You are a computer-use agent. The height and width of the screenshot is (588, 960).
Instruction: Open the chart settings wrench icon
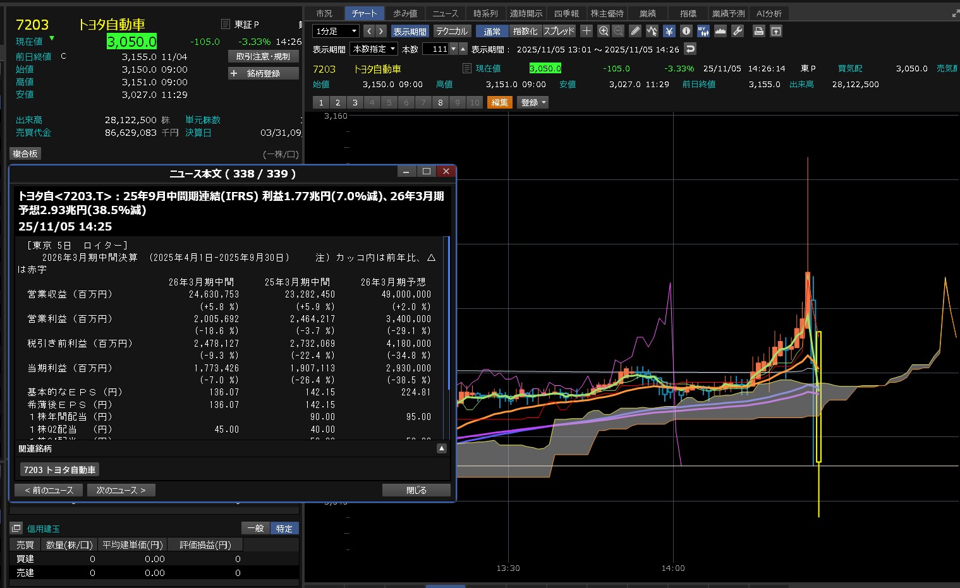737,31
